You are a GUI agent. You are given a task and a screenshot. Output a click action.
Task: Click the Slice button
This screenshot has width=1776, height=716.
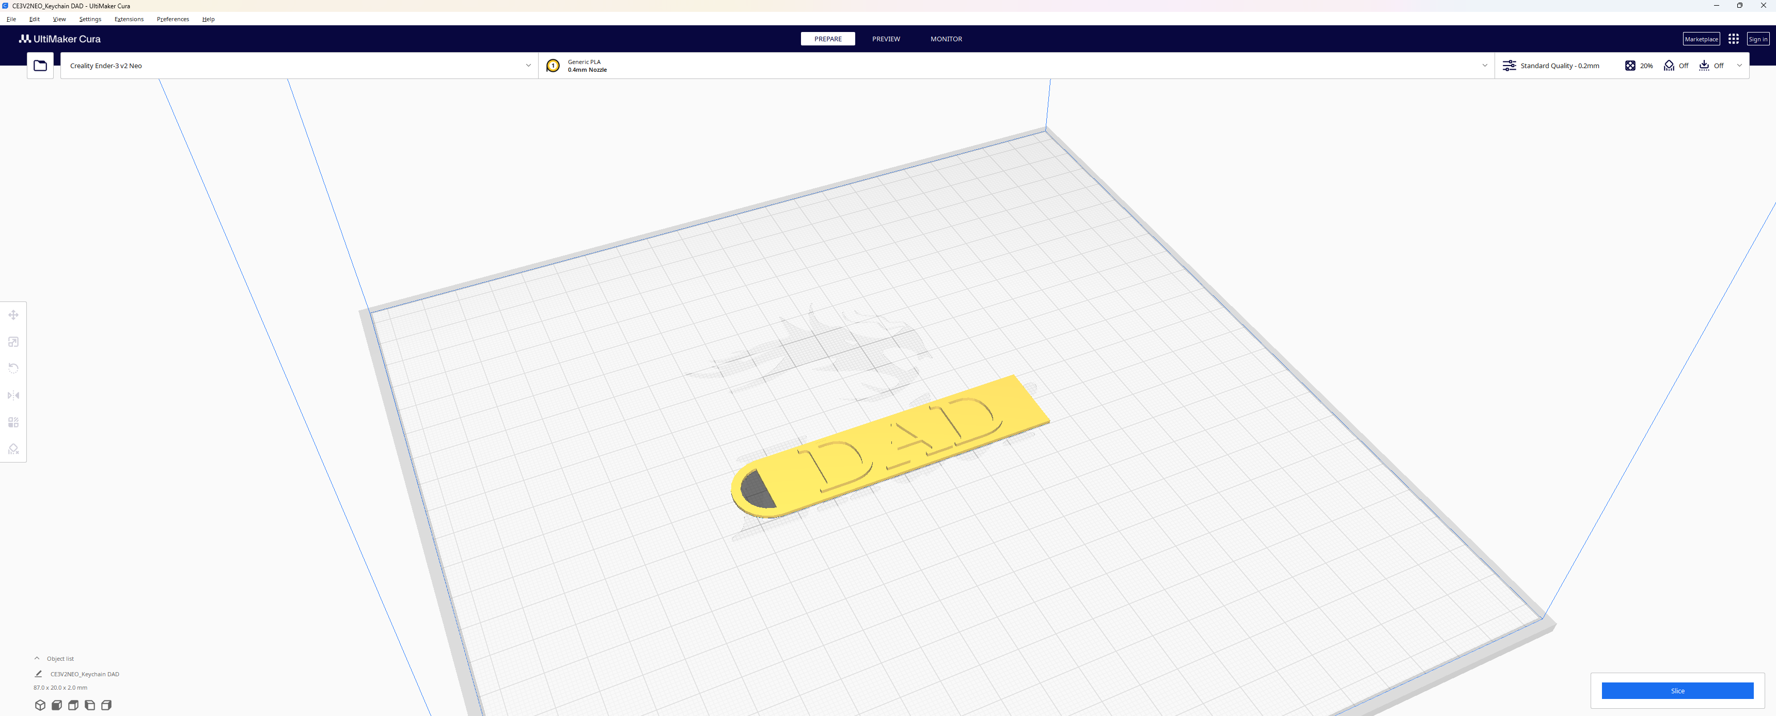[x=1677, y=691]
